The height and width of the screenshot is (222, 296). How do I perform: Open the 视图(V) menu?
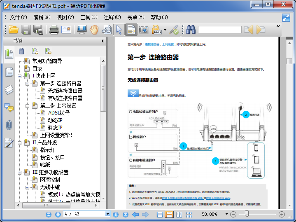(65, 17)
